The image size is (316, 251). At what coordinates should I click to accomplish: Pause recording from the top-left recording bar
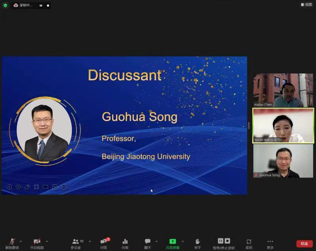[x=41, y=6]
